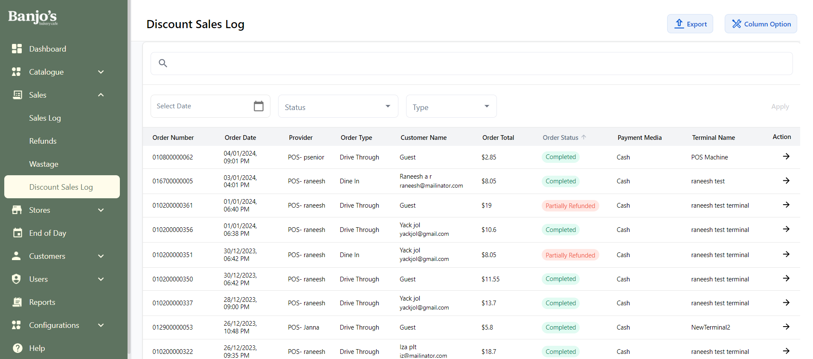Screen dimensions: 813x359
Task: Open order 010800000062 via arrow icon
Action: click(786, 156)
